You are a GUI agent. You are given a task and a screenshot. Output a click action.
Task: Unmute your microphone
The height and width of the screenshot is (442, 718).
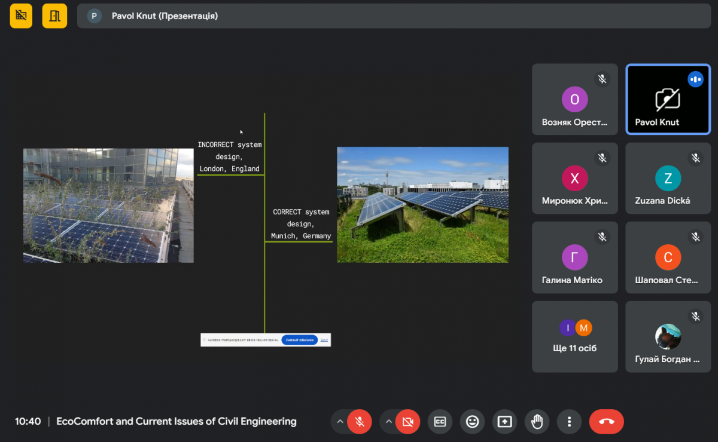[x=360, y=422]
